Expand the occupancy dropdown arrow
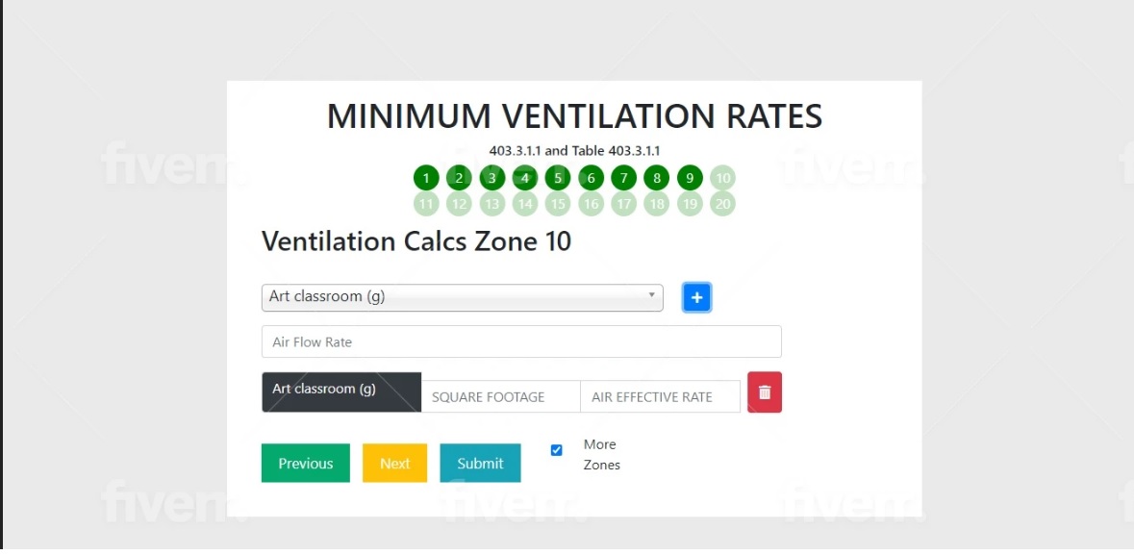This screenshot has height=555, width=1134. point(651,295)
